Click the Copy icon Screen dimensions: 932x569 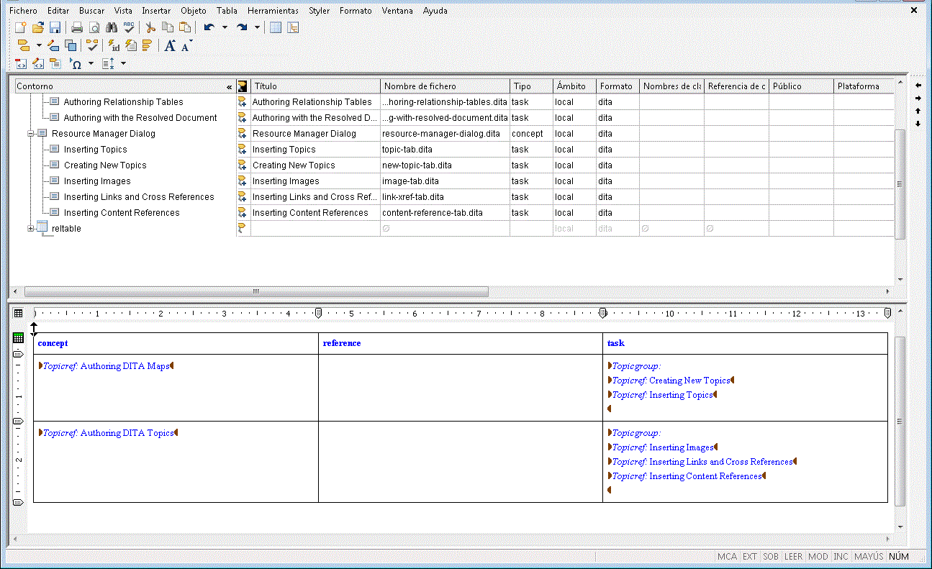(168, 27)
